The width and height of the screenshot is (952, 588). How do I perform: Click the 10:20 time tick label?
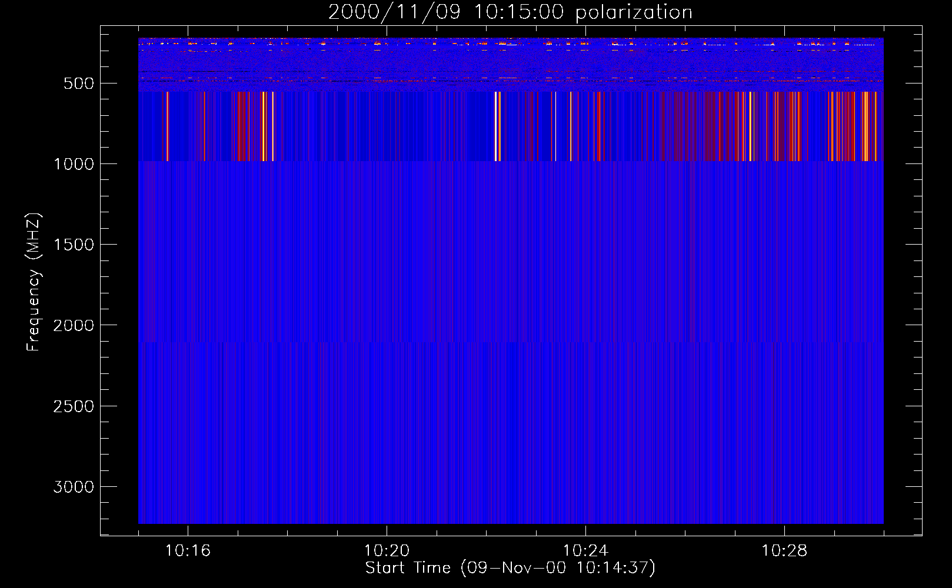(387, 551)
